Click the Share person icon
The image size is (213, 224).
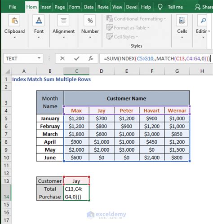198,7
